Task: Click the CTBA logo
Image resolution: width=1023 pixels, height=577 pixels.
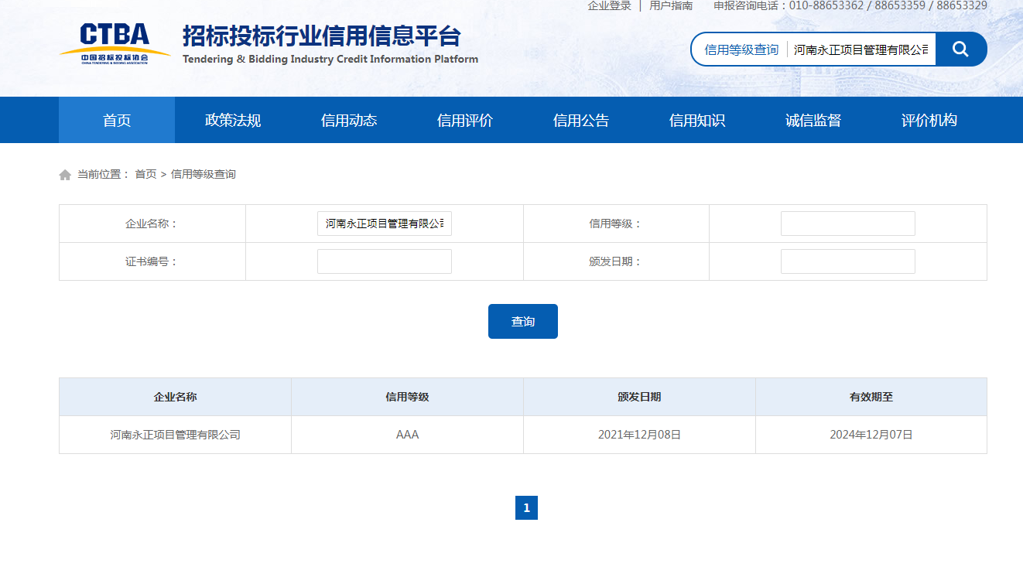Action: click(x=115, y=44)
